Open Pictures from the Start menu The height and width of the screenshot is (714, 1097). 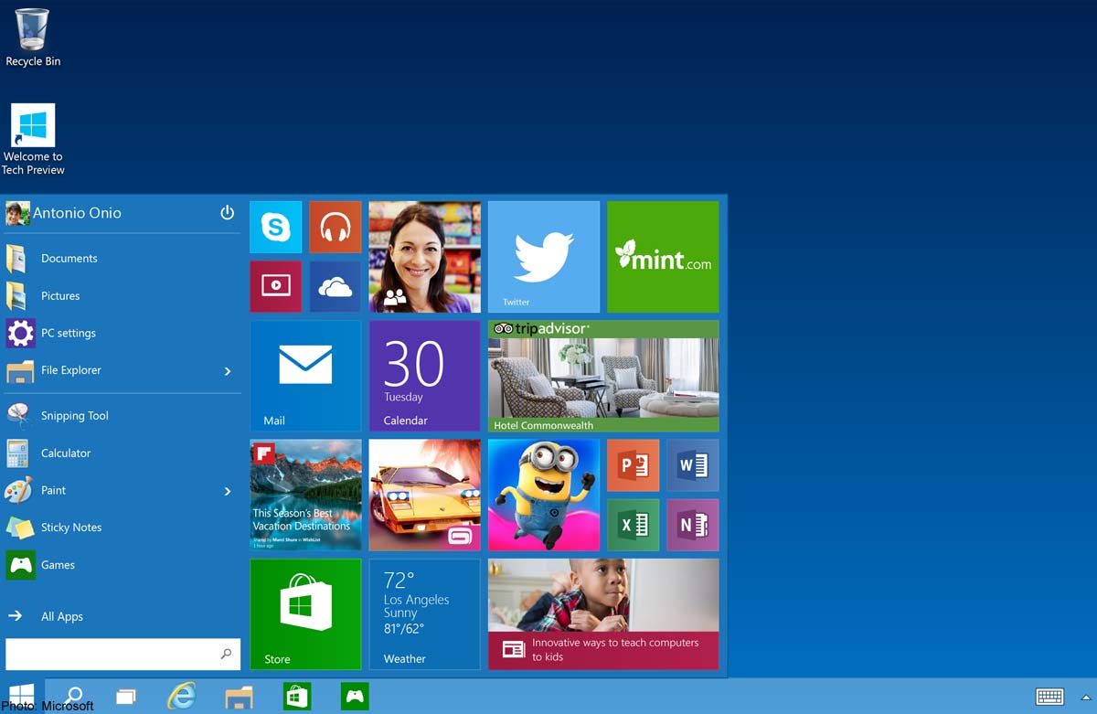(122, 296)
